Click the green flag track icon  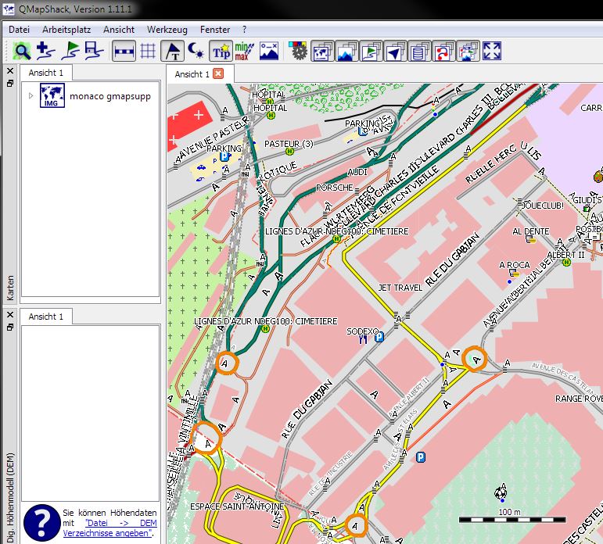[x=70, y=51]
